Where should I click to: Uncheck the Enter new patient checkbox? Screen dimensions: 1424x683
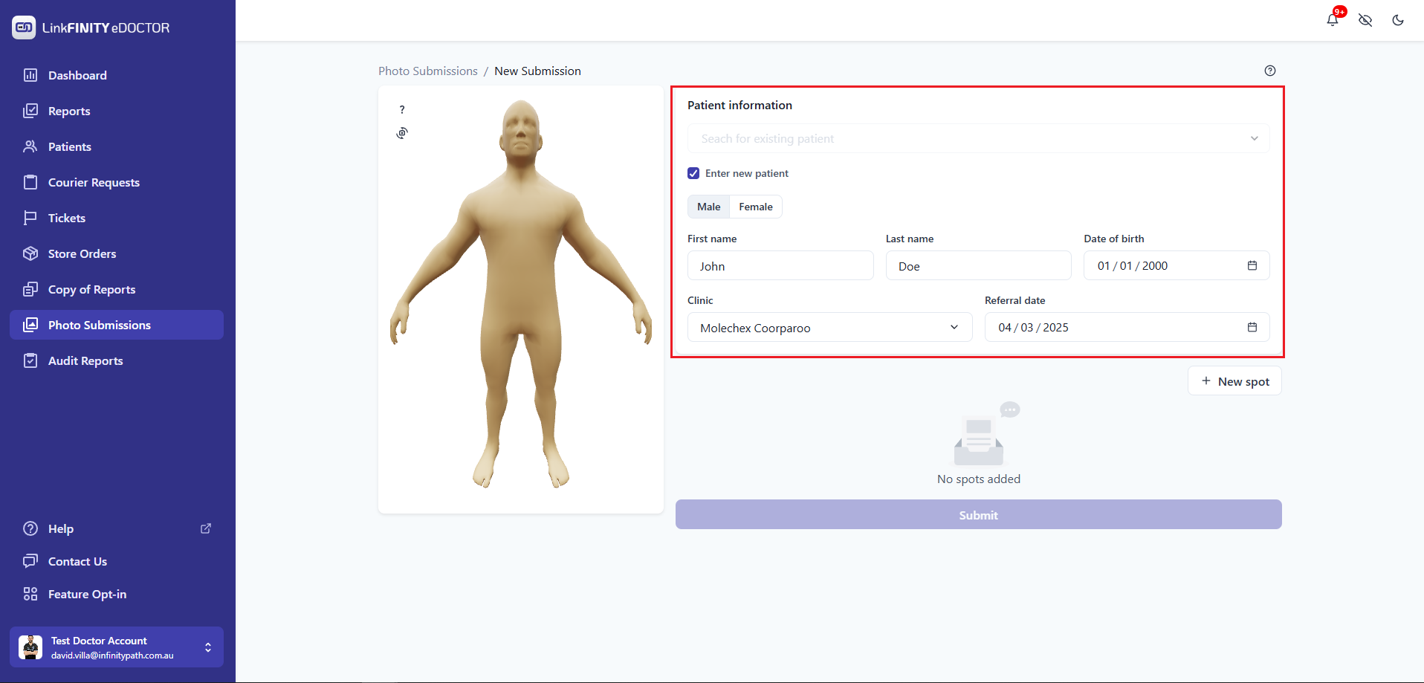(x=693, y=173)
